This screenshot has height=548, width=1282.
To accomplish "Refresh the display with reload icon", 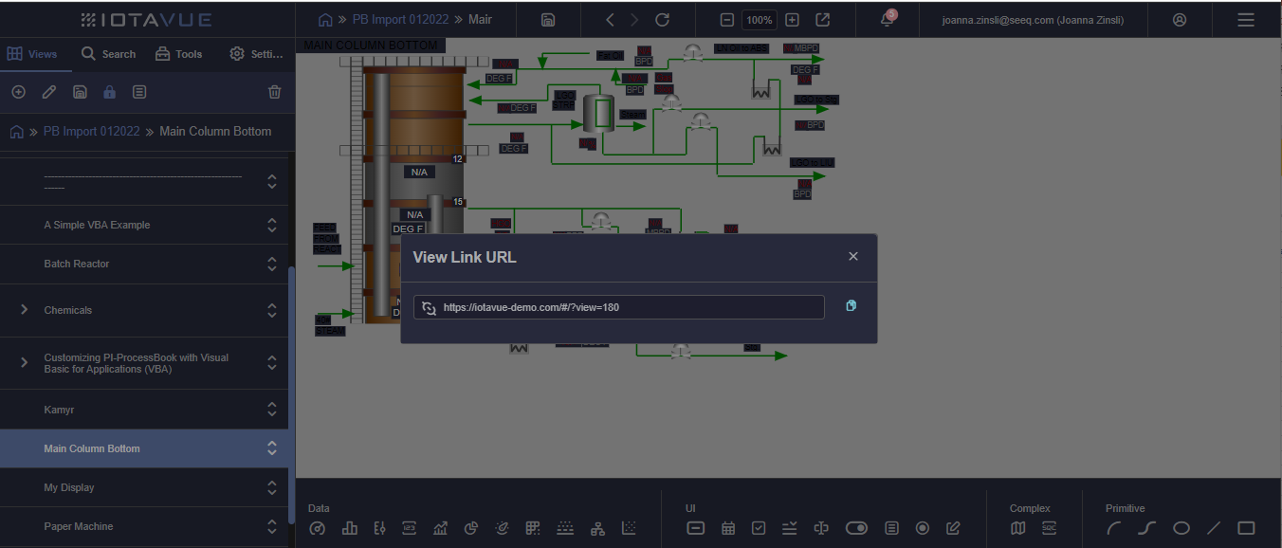I will 663,20.
